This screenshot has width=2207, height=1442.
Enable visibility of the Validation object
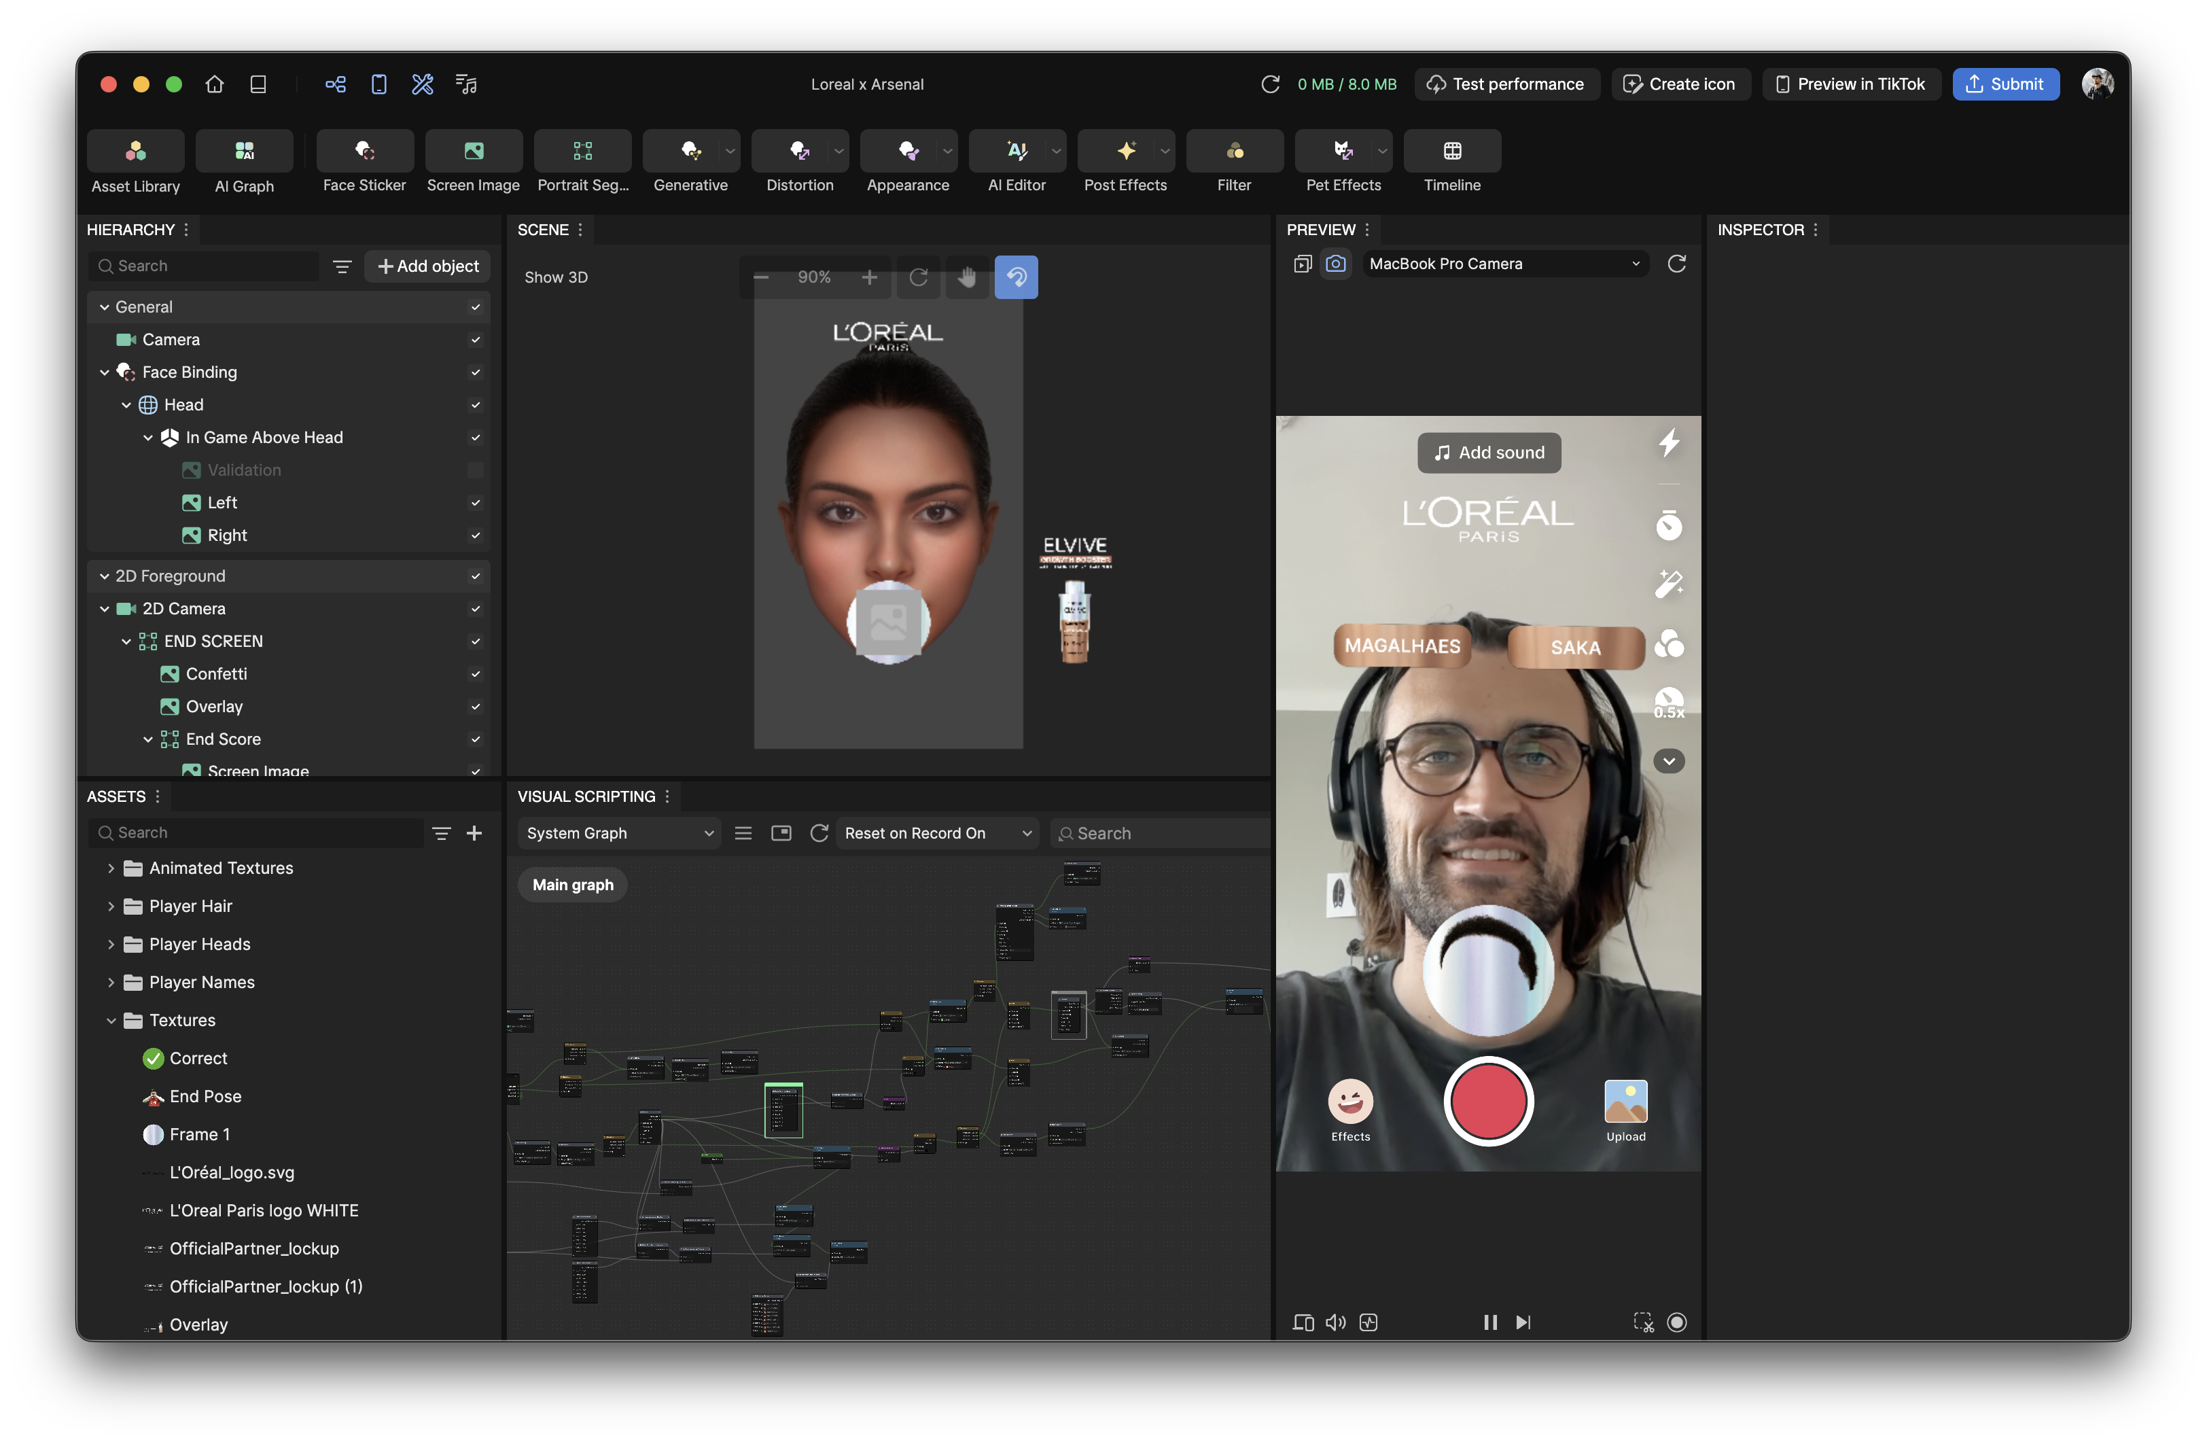tap(476, 470)
